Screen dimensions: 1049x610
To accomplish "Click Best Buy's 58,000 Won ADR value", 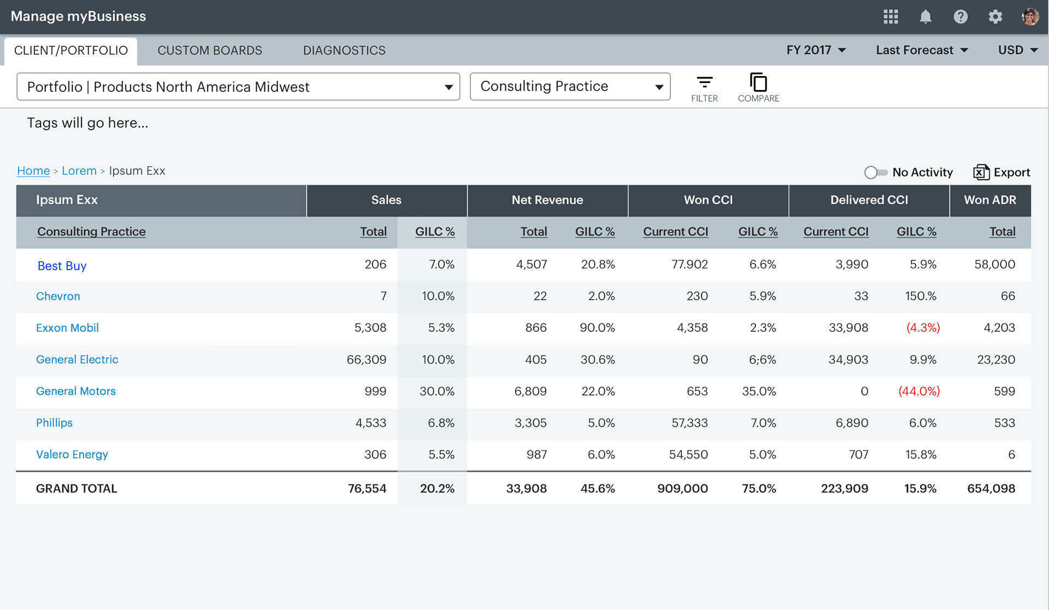I will 994,265.
